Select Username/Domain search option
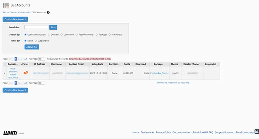 tap(25, 34)
